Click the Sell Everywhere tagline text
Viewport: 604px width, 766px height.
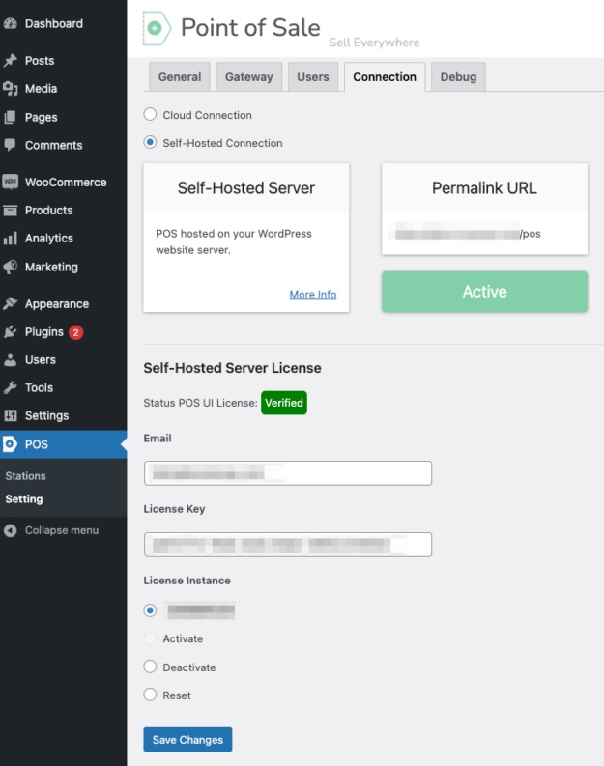click(x=374, y=43)
